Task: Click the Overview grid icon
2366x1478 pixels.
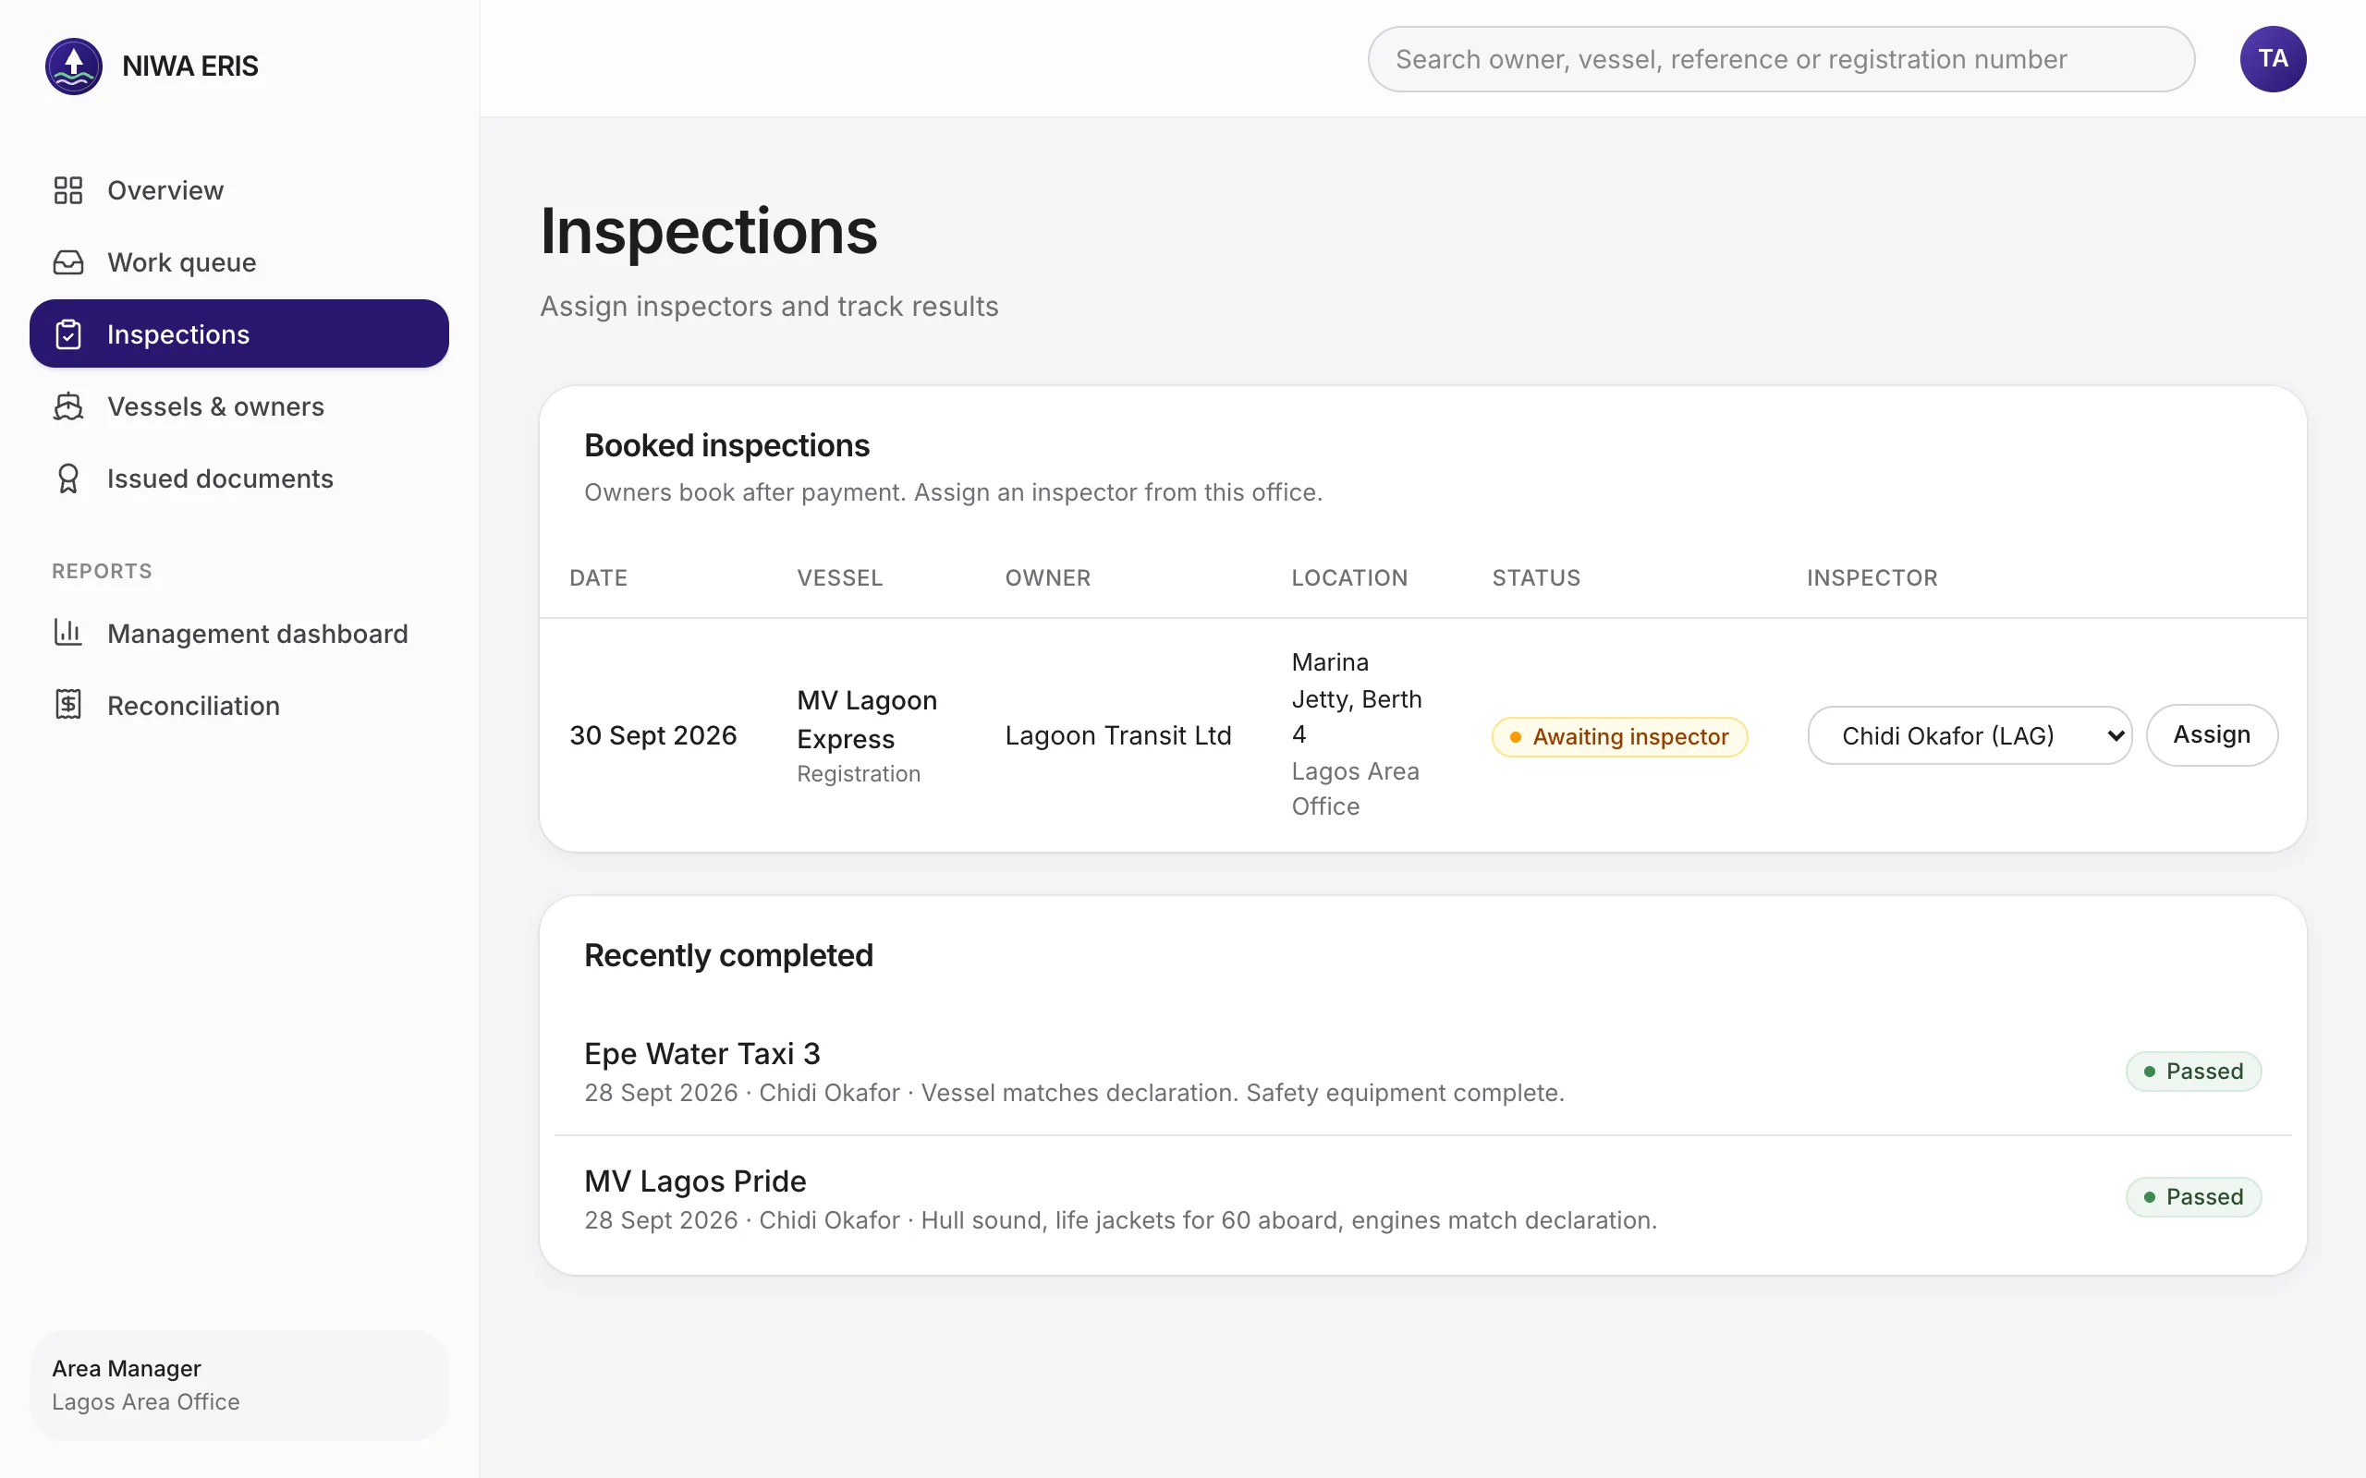Action: (x=67, y=189)
